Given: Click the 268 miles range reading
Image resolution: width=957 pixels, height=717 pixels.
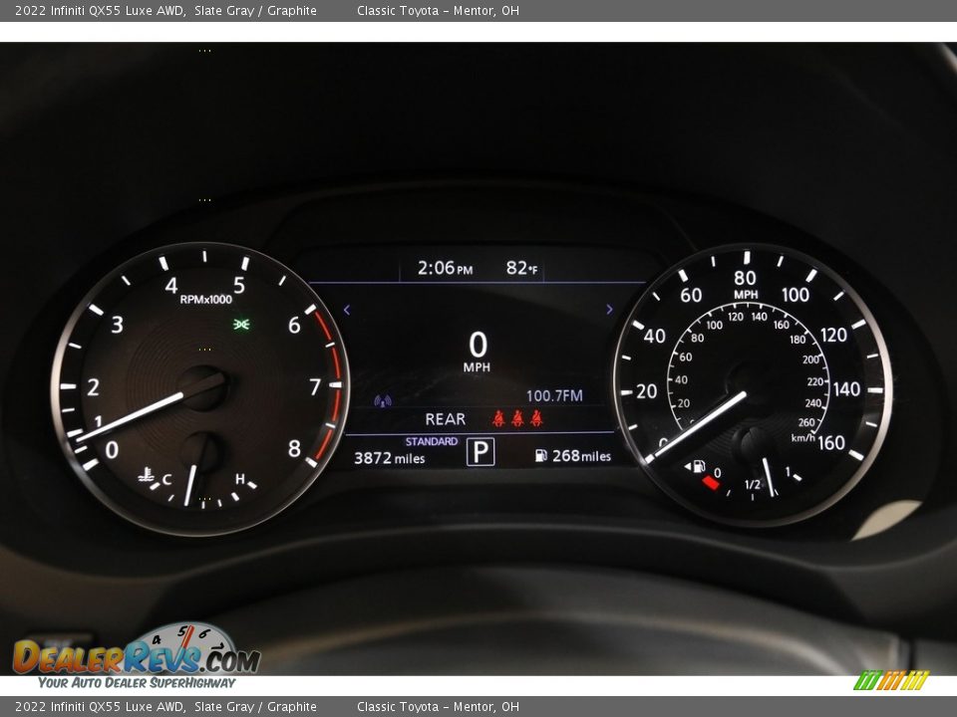Looking at the screenshot, I should click(581, 456).
